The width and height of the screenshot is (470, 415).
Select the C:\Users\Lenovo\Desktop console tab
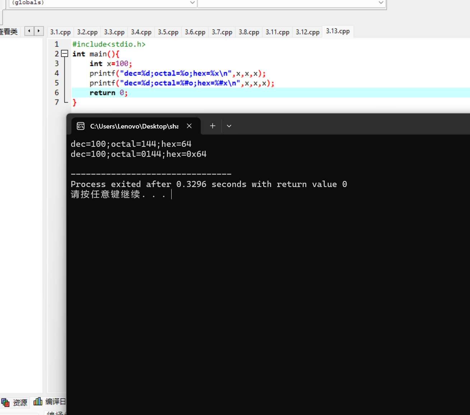[136, 126]
